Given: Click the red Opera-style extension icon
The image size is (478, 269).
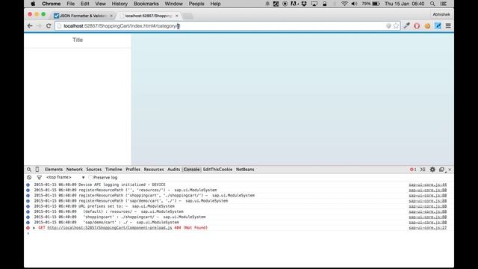Looking at the screenshot, I should 417,26.
